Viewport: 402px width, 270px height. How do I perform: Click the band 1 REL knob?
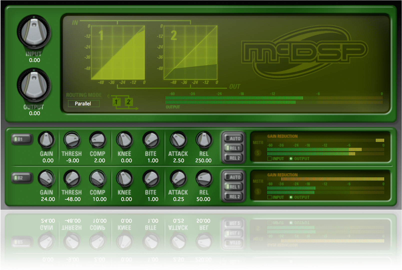point(204,140)
